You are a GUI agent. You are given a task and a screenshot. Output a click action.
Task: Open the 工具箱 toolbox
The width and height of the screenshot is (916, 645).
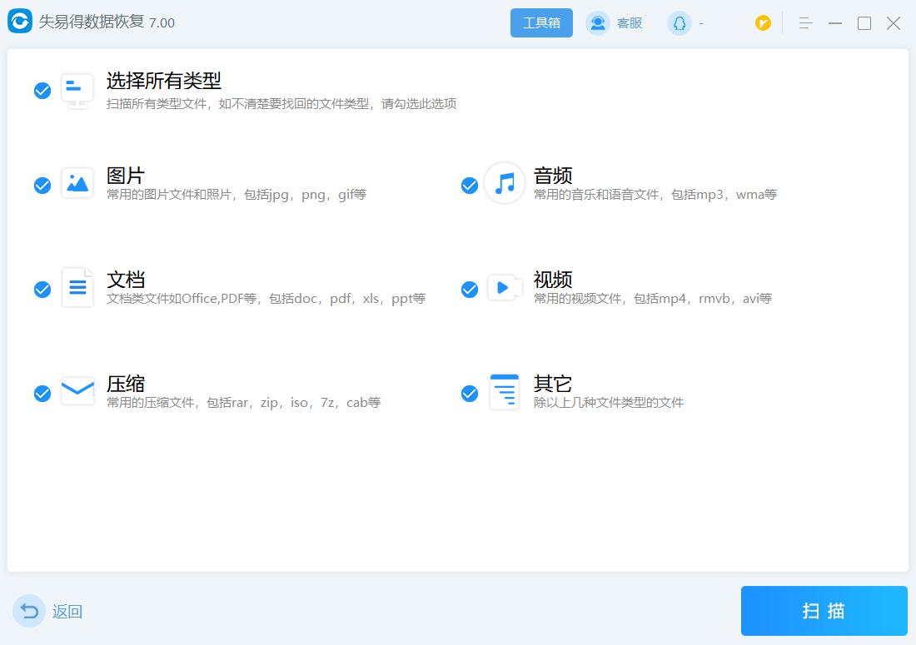541,22
